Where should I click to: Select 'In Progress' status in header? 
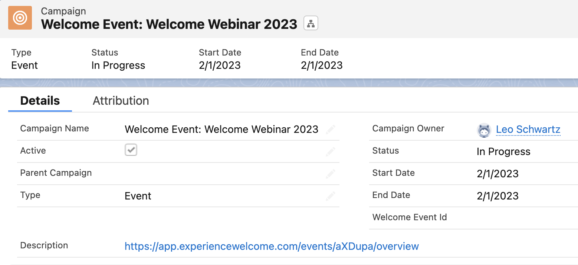[x=118, y=66]
